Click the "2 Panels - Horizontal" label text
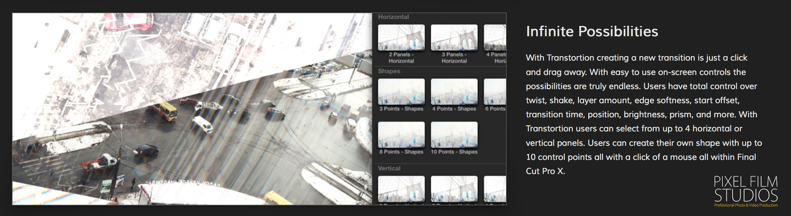This screenshot has width=791, height=216. pyautogui.click(x=401, y=58)
